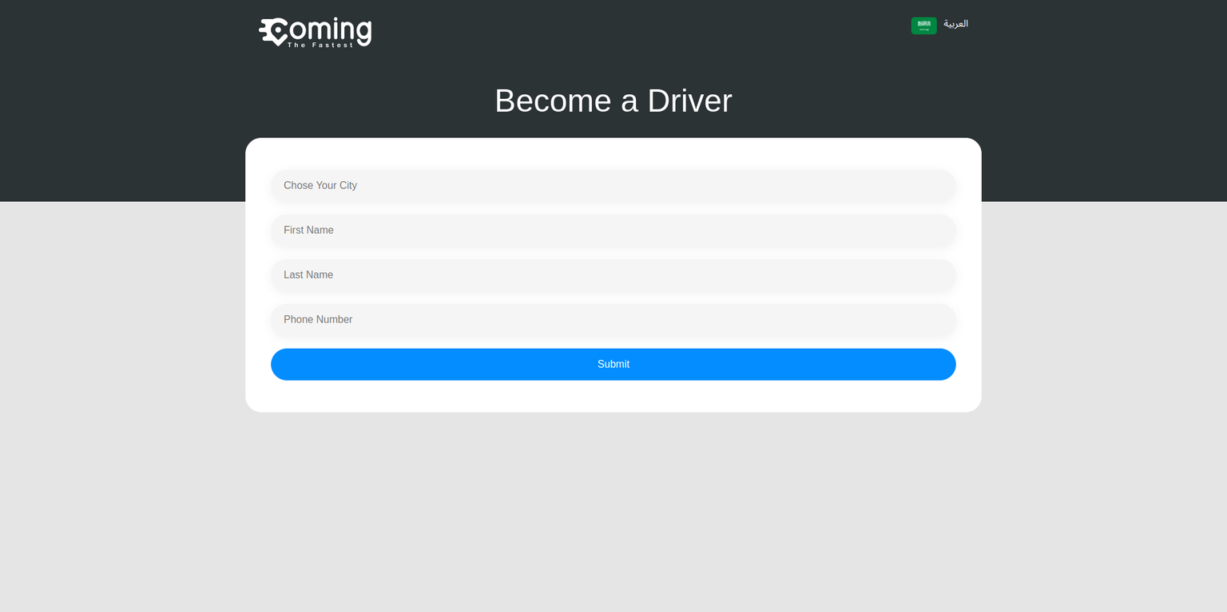Image resolution: width=1227 pixels, height=612 pixels.
Task: Open the 'Chose Your City' selector
Action: 613,185
